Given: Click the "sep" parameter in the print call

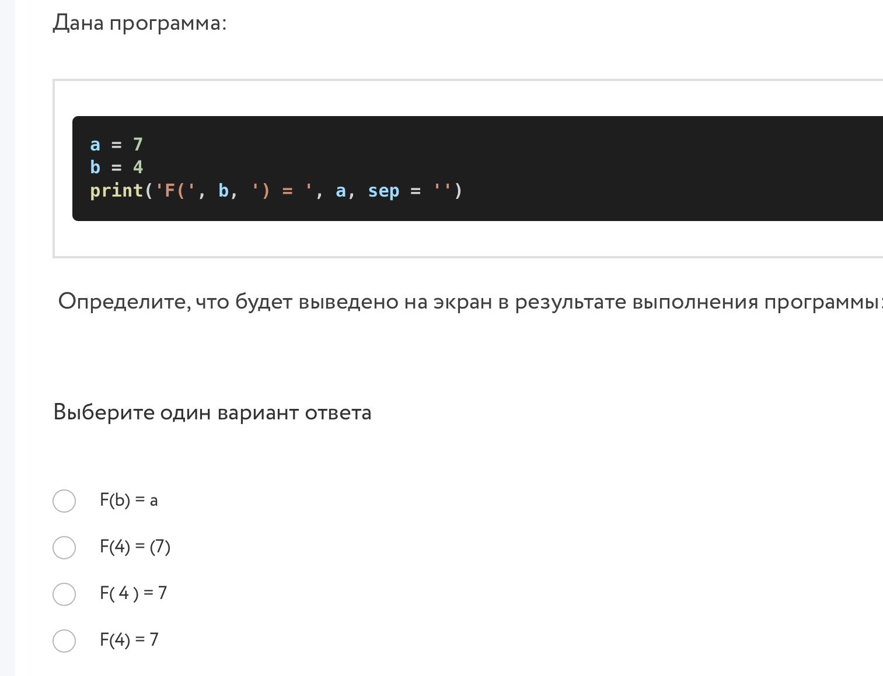Looking at the screenshot, I should point(383,191).
